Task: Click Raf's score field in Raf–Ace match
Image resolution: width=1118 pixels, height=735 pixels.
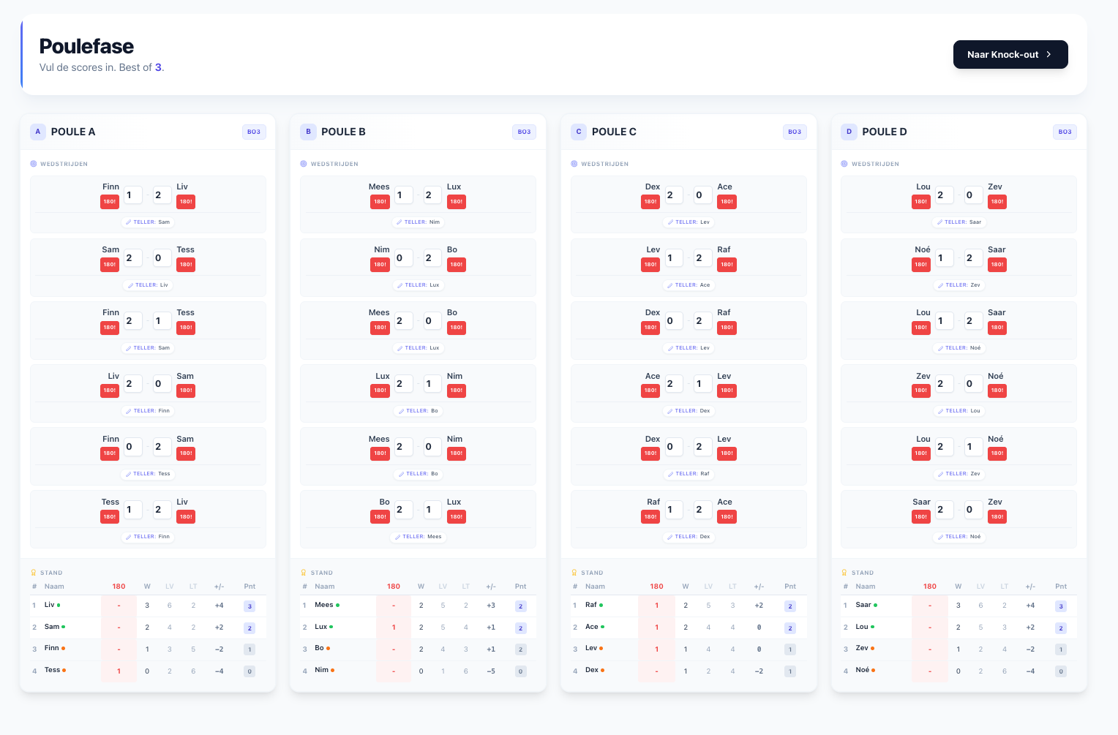Action: coord(674,510)
